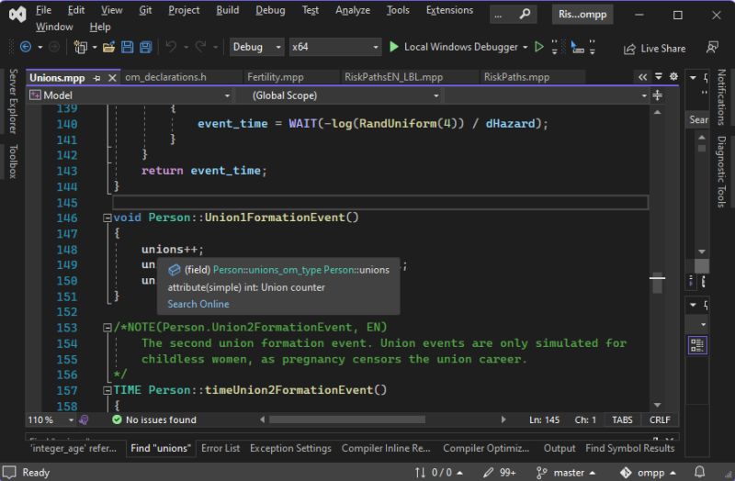Open the Server Explorer side panel

point(13,101)
